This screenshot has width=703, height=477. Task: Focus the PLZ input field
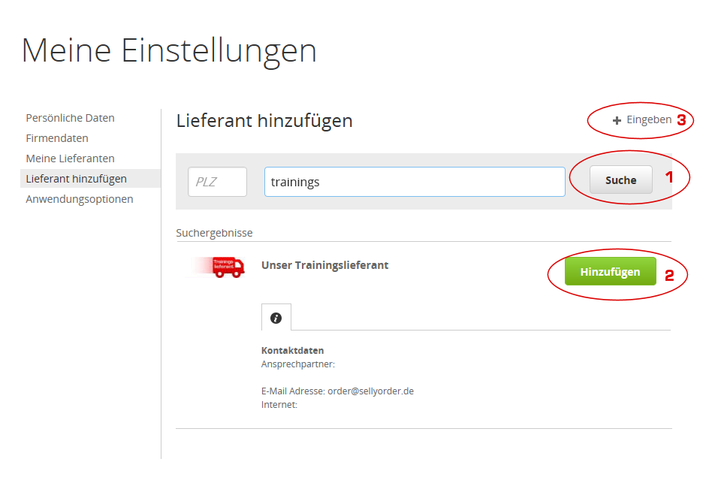(217, 182)
